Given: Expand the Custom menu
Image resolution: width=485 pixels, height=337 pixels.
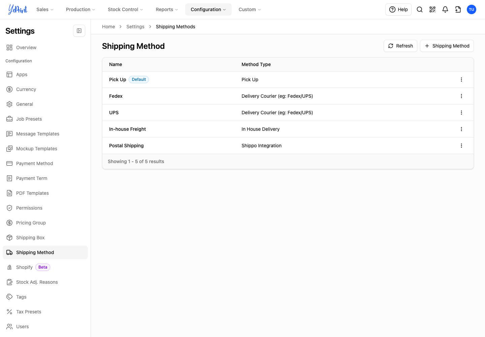Looking at the screenshot, I should (250, 9).
